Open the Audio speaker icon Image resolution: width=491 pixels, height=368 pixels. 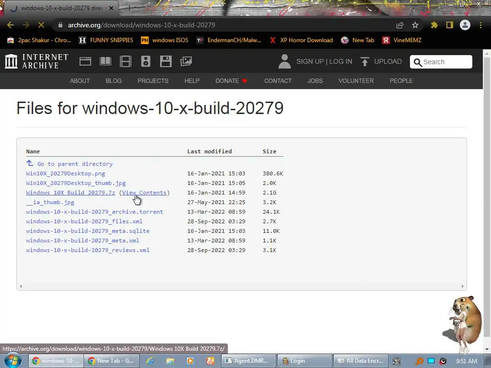146,61
